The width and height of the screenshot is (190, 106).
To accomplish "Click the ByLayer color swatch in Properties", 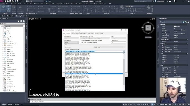I will [x=175, y=26].
